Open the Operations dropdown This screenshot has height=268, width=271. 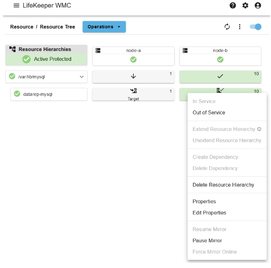pos(104,27)
